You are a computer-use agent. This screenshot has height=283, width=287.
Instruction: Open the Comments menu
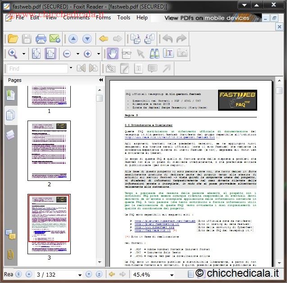coord(76,18)
